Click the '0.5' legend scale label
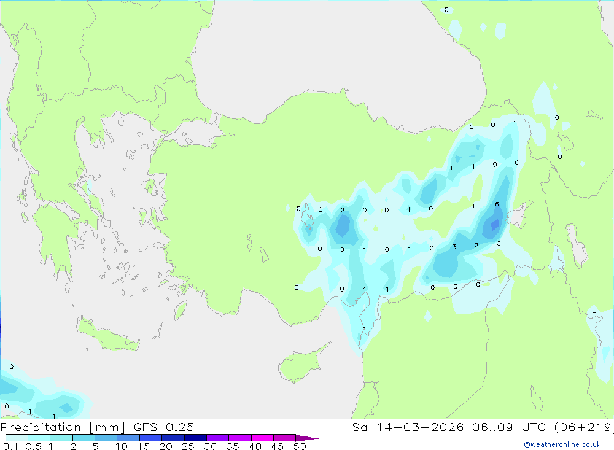 pyautogui.click(x=33, y=446)
